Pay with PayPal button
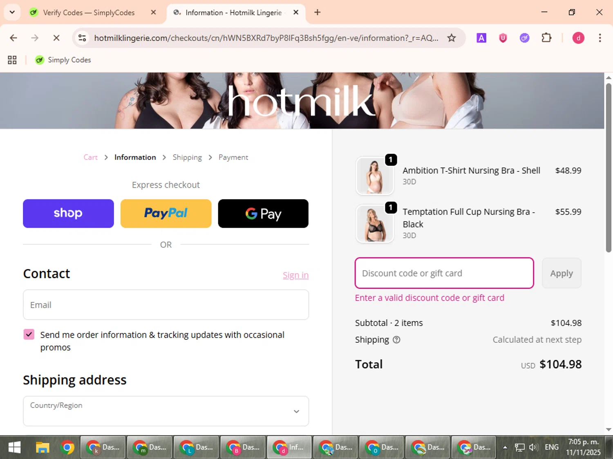Image resolution: width=613 pixels, height=459 pixels. pyautogui.click(x=166, y=213)
